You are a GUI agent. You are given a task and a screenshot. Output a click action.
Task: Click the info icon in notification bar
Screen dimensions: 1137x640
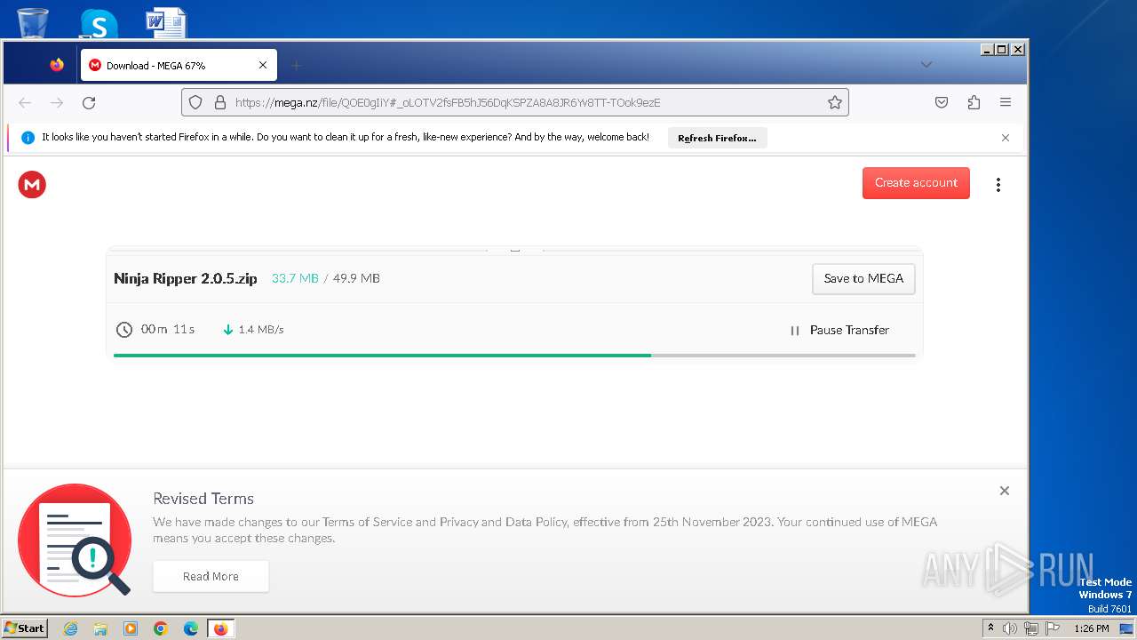coord(28,138)
